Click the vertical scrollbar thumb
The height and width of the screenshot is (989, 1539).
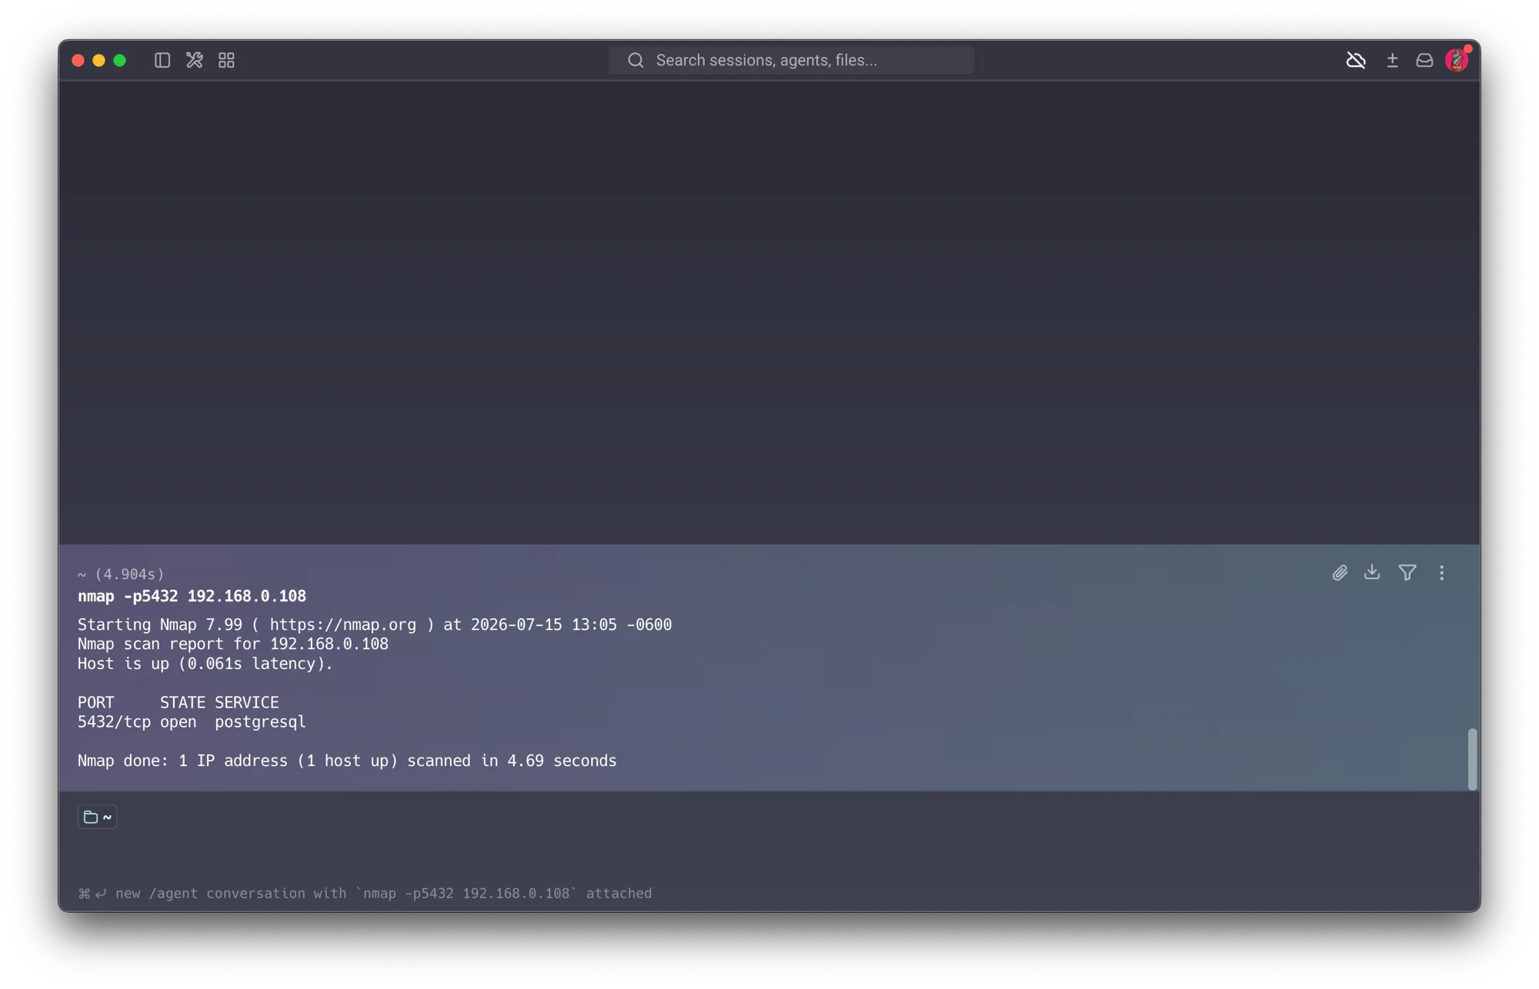pyautogui.click(x=1472, y=759)
